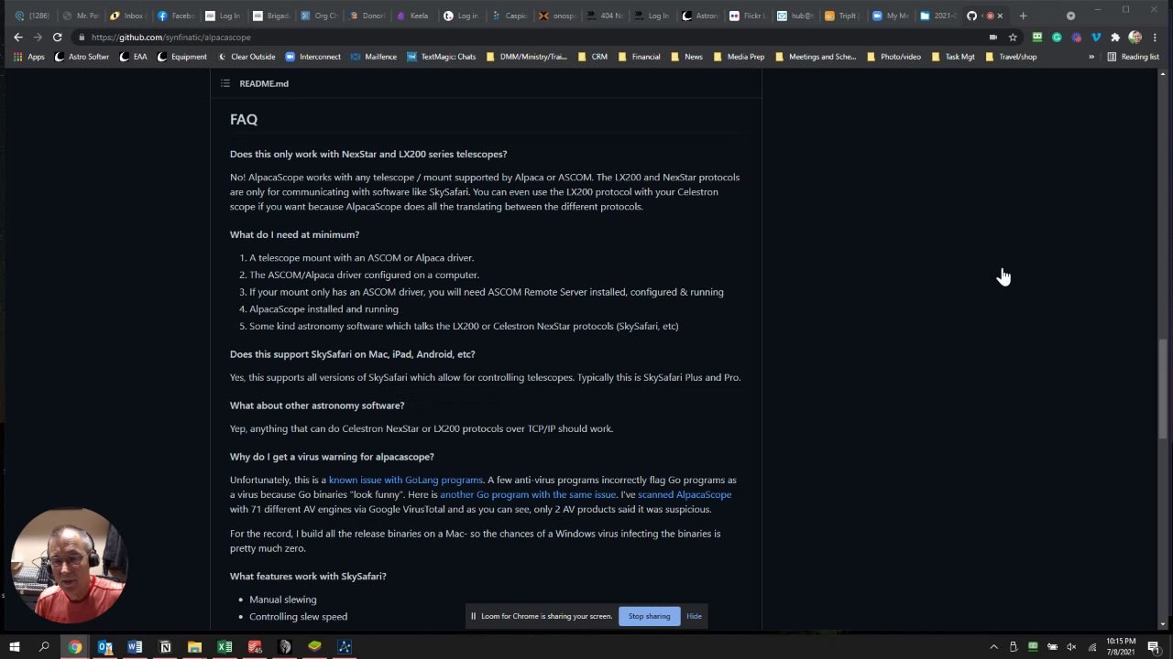Open the Vimeo extension icon
The width and height of the screenshot is (1173, 659).
coord(1095,38)
